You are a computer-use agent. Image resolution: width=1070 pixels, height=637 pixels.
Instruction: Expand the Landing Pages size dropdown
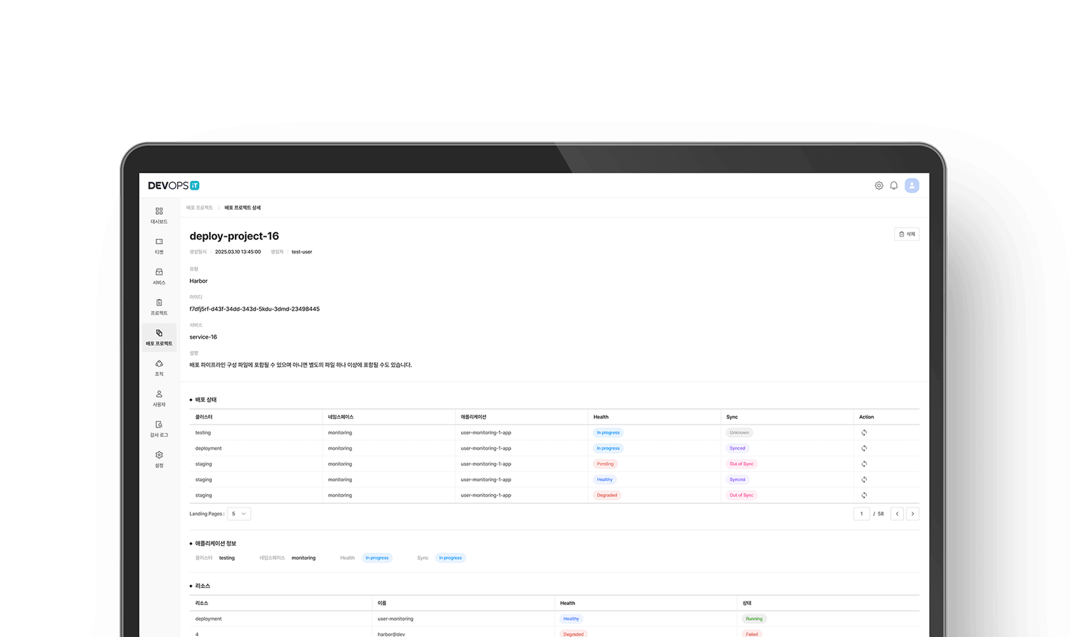(239, 513)
